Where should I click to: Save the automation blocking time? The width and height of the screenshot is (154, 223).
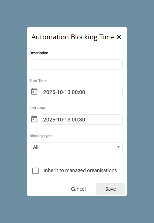click(x=111, y=189)
